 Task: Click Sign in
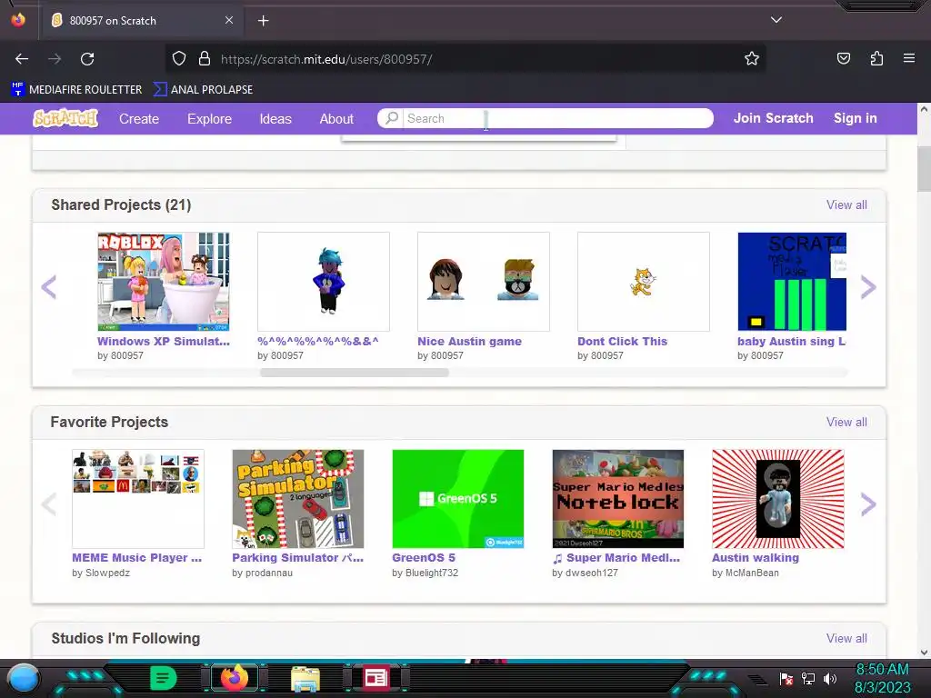855,118
